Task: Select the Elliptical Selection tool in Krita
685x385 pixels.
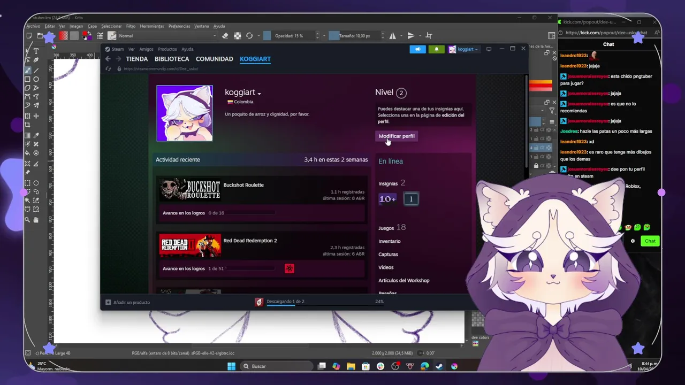Action: point(36,183)
